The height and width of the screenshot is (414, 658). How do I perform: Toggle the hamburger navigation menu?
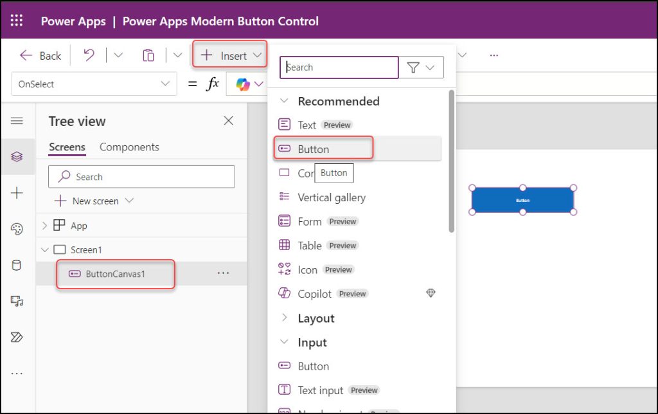click(x=17, y=121)
